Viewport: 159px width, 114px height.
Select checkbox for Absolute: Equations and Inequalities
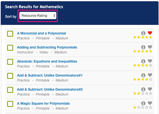10,62
